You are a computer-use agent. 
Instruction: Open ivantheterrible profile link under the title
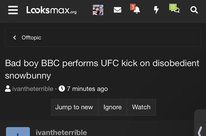(x=33, y=89)
